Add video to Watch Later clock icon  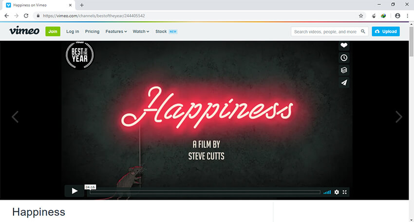click(344, 58)
